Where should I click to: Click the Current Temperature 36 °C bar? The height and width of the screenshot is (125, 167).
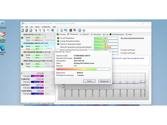click(106, 38)
